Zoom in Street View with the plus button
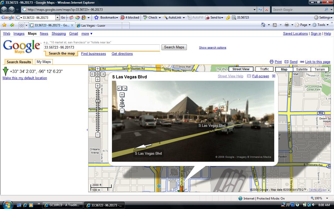This screenshot has height=209, width=334. click(122, 95)
